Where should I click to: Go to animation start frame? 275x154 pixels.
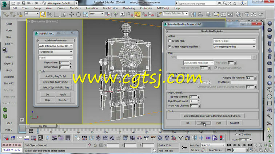(x=229, y=145)
